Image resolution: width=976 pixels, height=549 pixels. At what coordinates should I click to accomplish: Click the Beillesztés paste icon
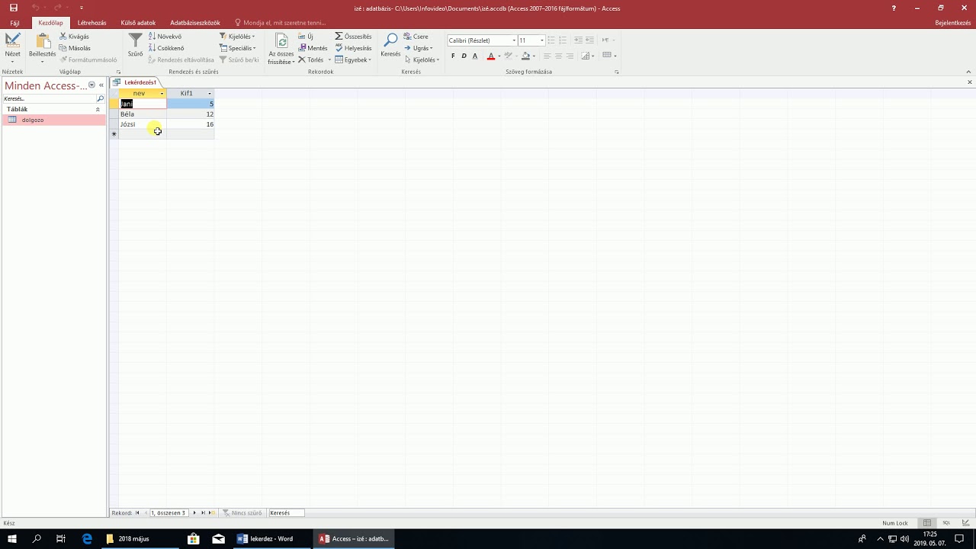[x=42, y=40]
